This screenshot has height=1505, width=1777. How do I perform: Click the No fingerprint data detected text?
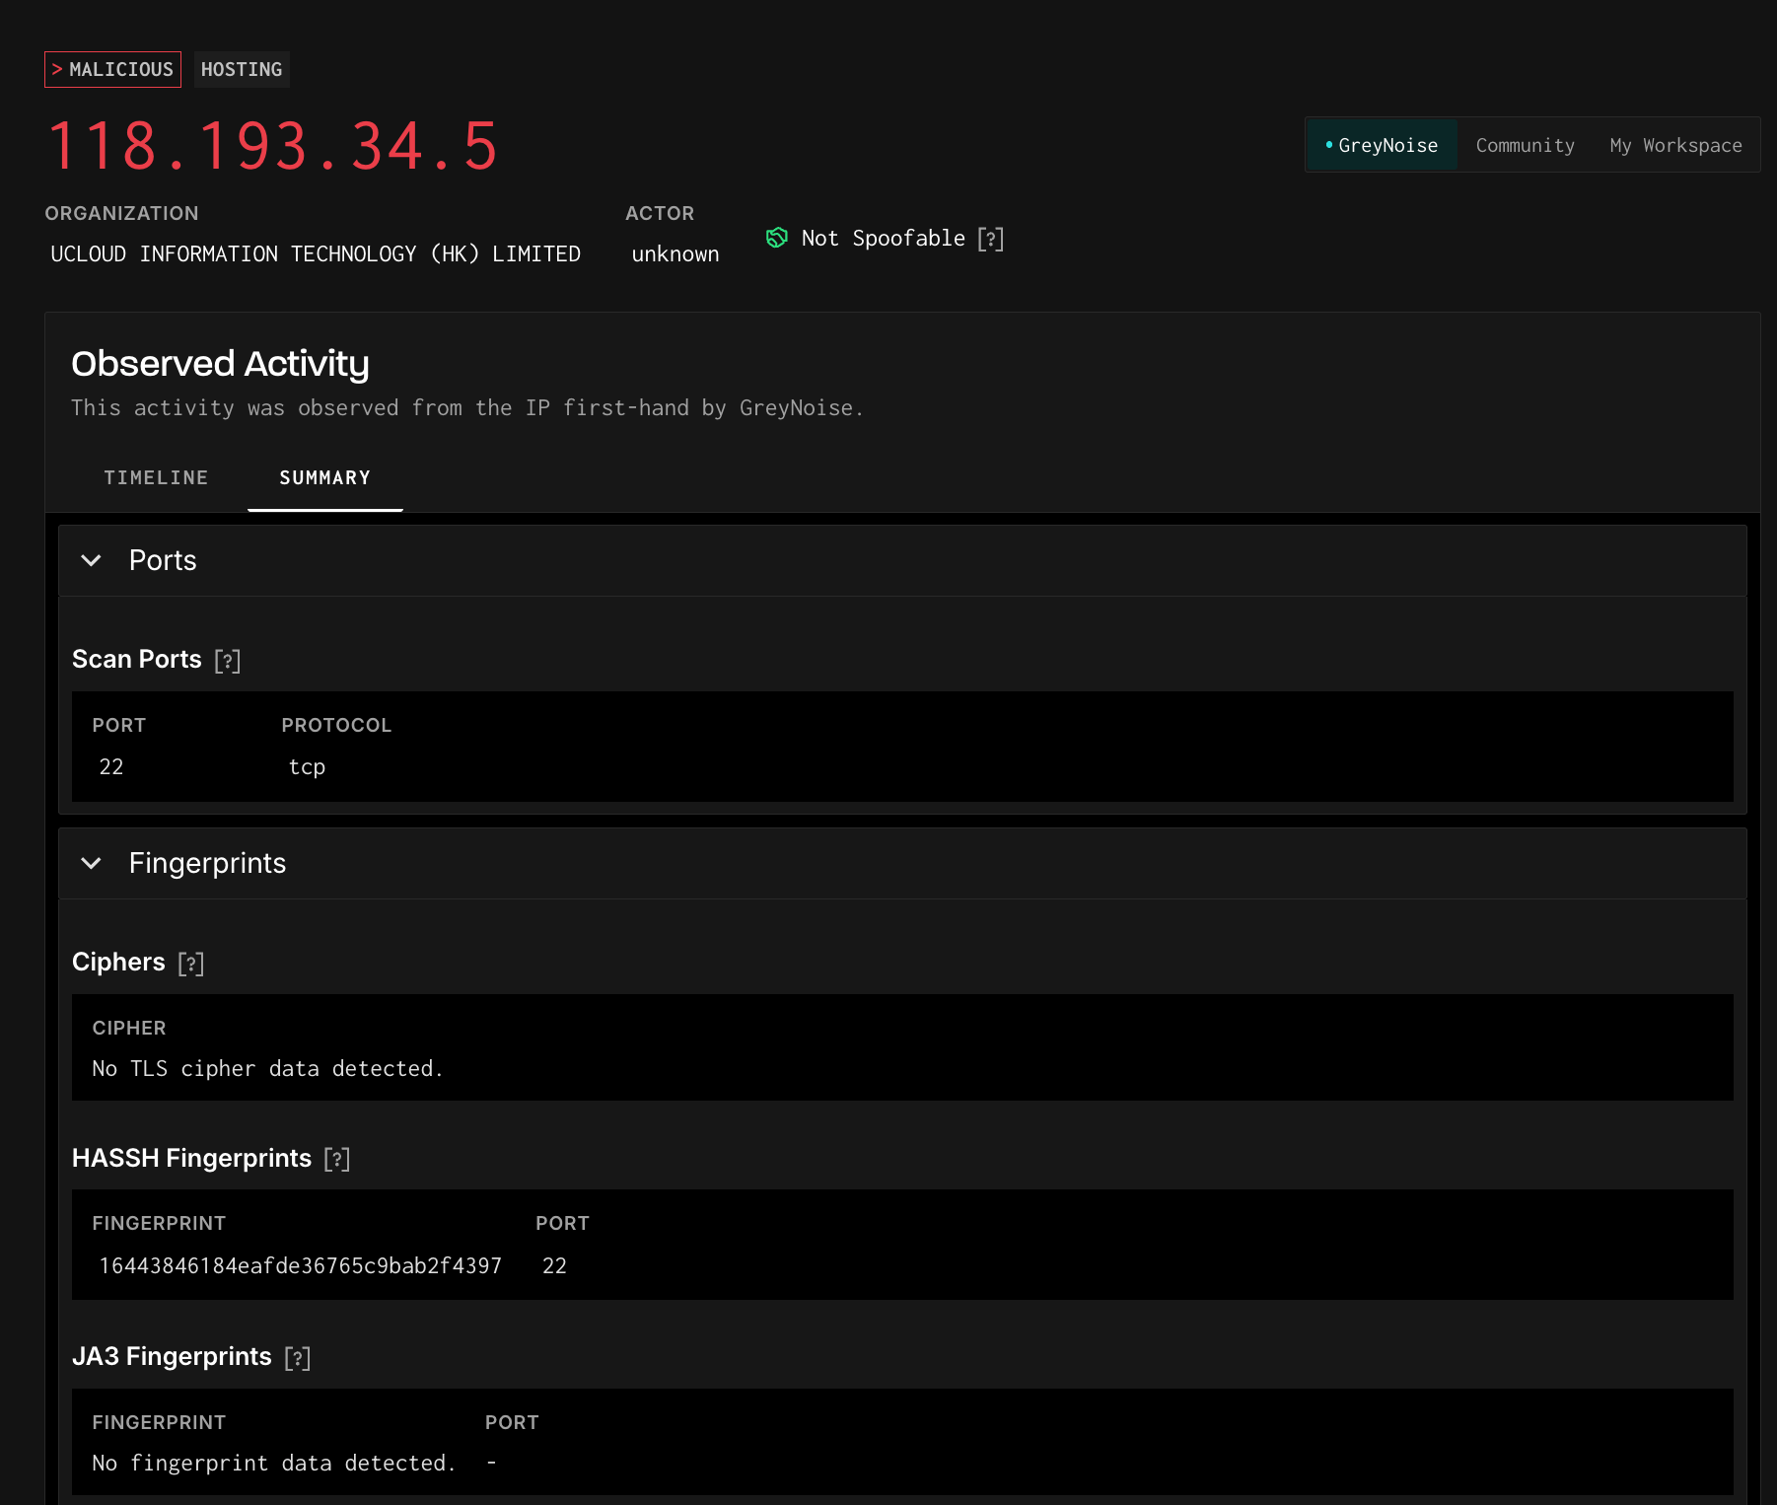(x=274, y=1463)
